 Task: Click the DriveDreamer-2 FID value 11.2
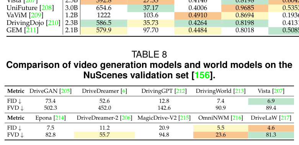[x=105, y=128]
